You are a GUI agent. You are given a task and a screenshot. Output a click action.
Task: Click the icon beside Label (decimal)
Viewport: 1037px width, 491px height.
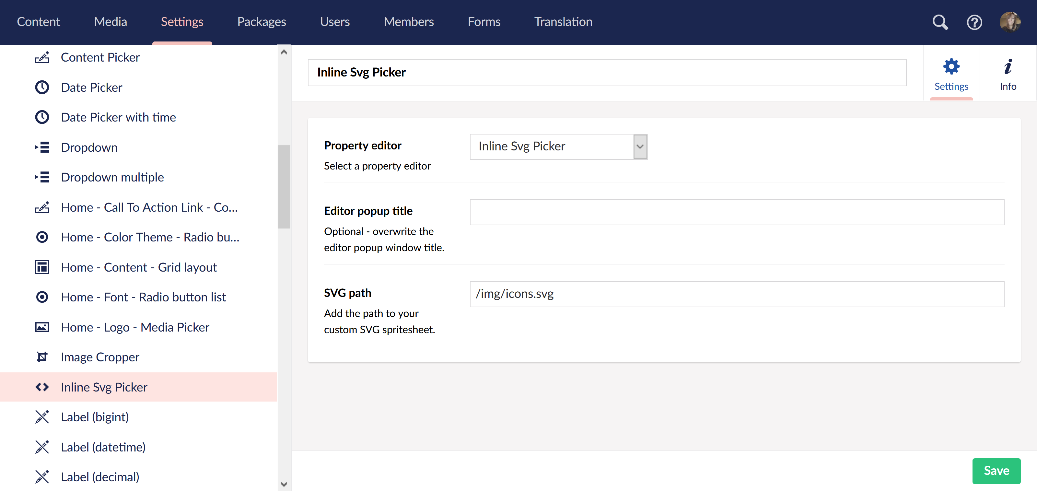[42, 477]
